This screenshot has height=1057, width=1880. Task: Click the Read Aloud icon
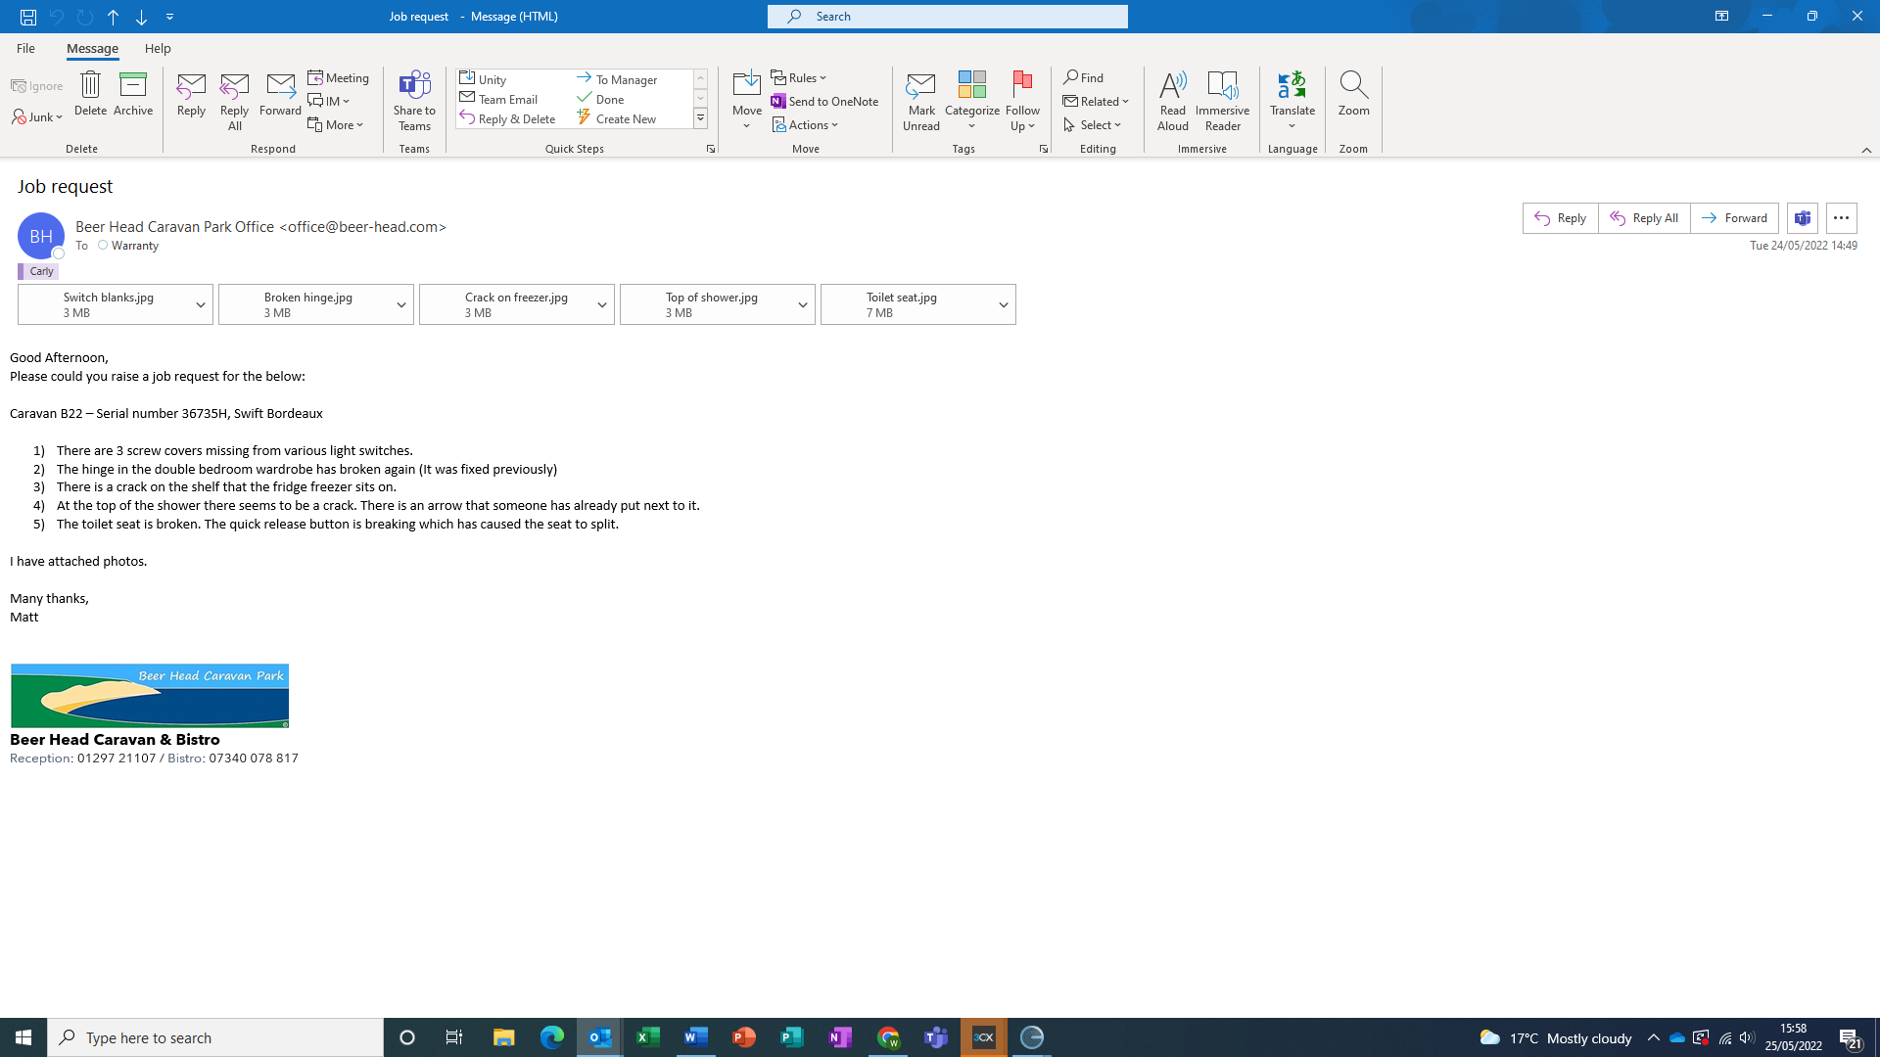click(x=1172, y=85)
